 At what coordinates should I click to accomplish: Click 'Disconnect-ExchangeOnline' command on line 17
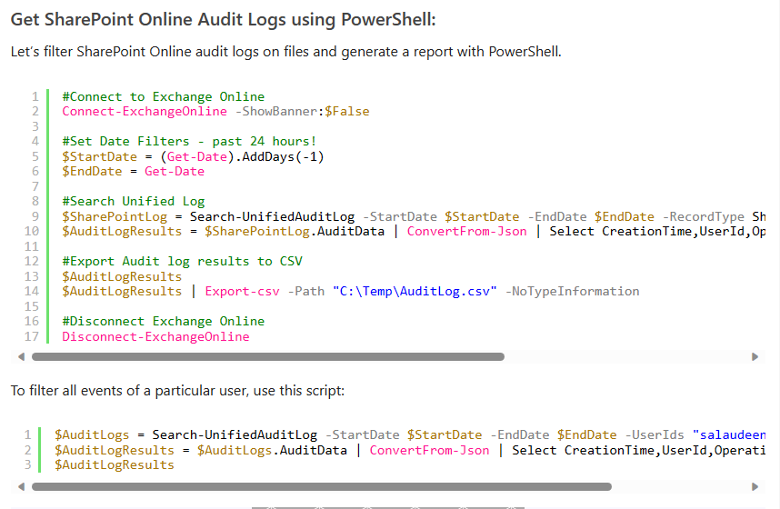(155, 337)
